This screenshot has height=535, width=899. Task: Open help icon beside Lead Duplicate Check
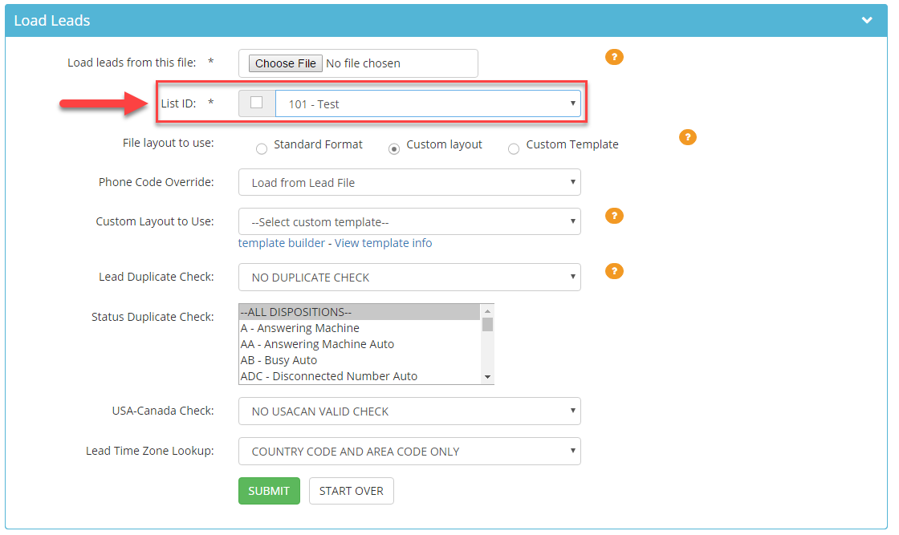coord(614,271)
